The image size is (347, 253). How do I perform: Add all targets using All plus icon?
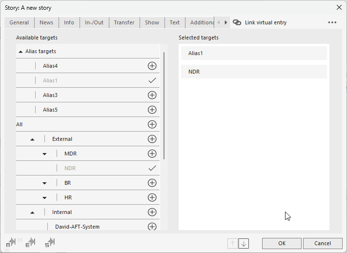coord(152,124)
